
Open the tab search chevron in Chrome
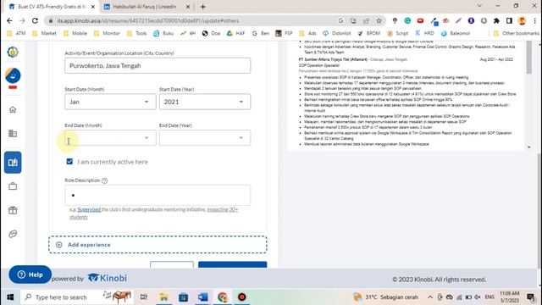coord(479,6)
